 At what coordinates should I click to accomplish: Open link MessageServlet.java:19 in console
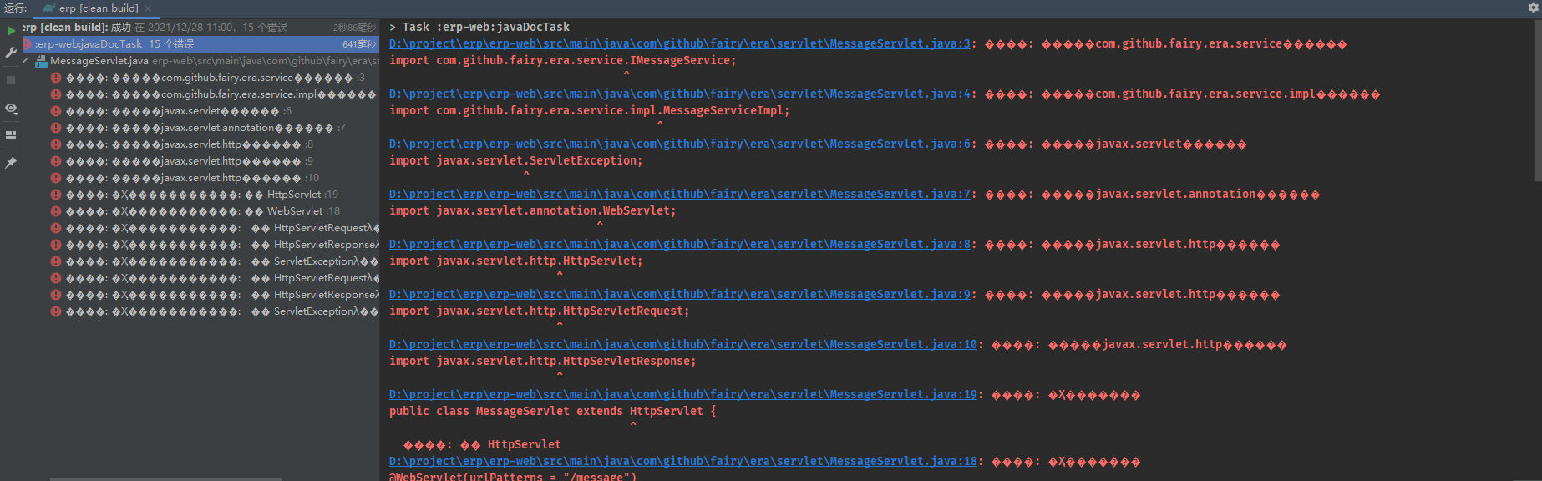[683, 395]
